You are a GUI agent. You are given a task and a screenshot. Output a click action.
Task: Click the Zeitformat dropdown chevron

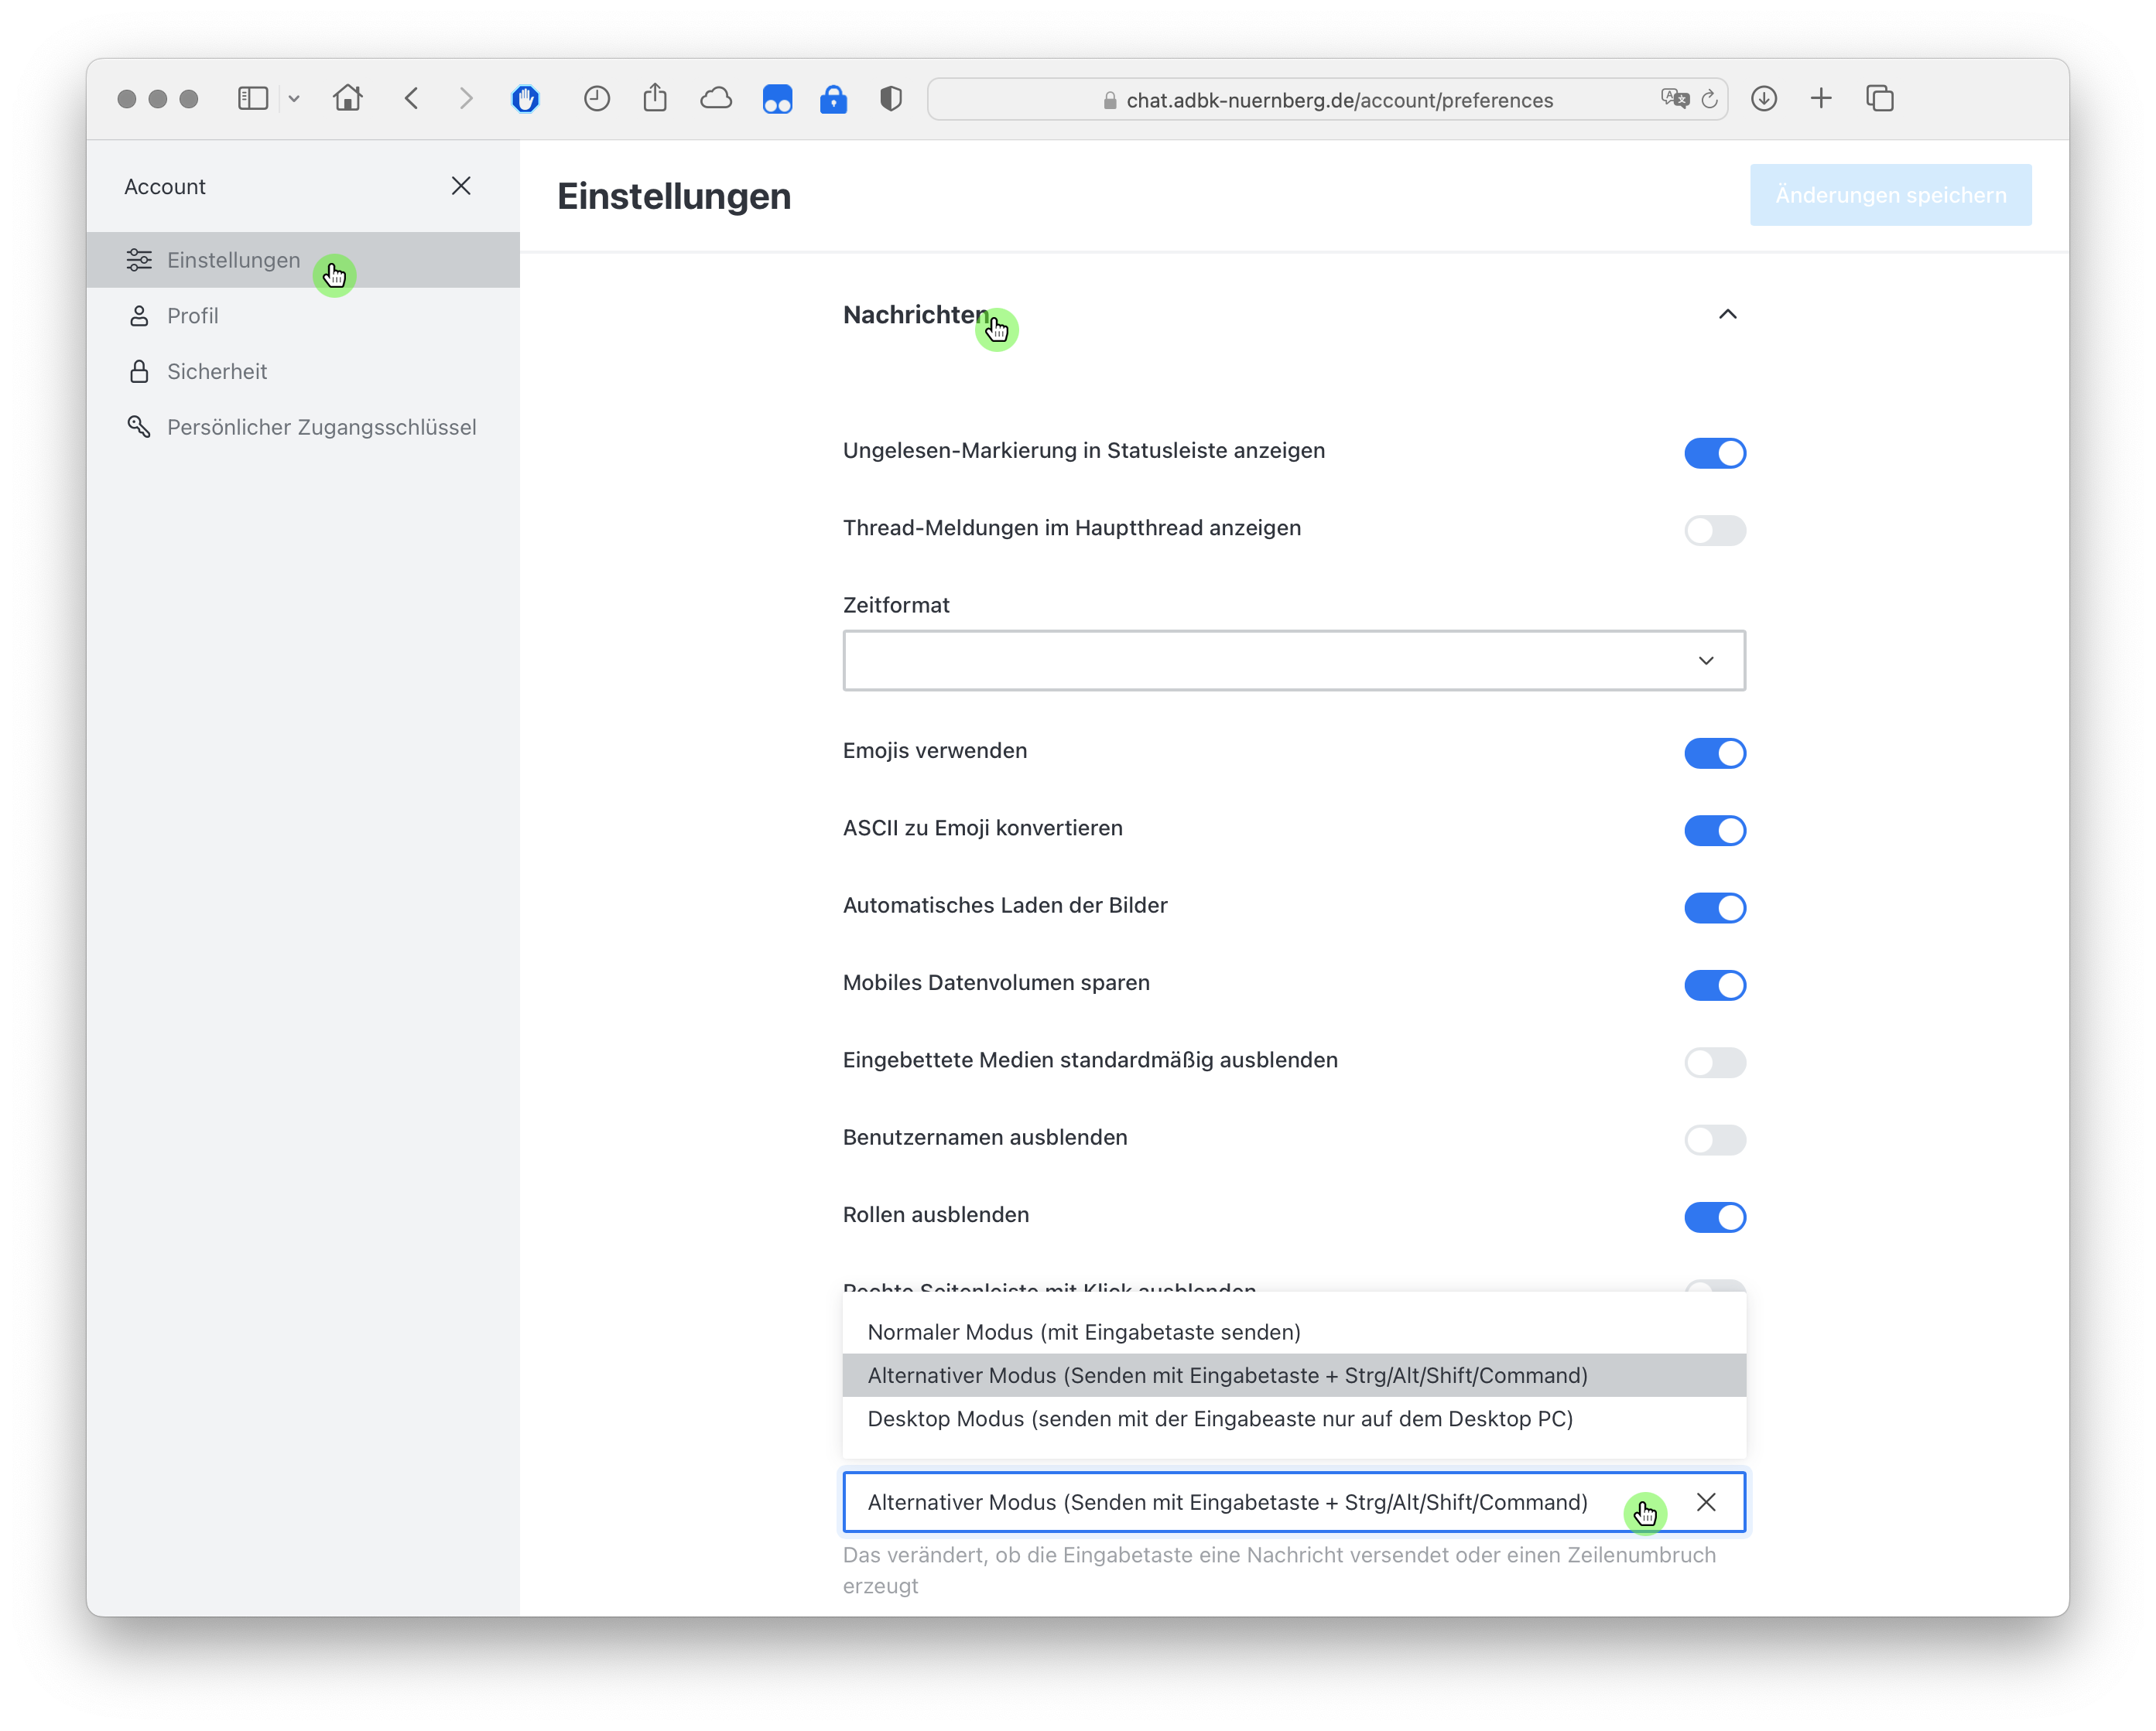pos(1706,661)
